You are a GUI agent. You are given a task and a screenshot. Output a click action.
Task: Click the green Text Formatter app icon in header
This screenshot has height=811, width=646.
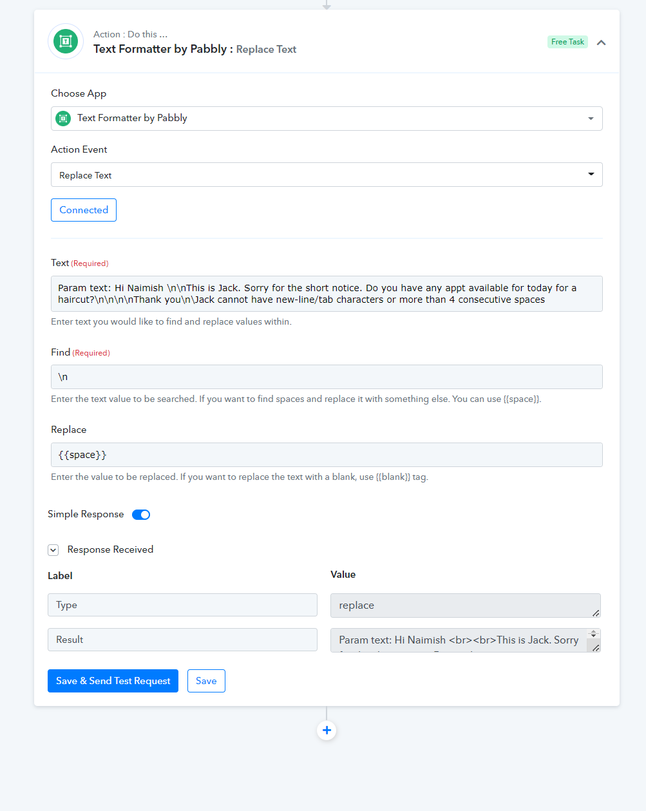pyautogui.click(x=66, y=41)
